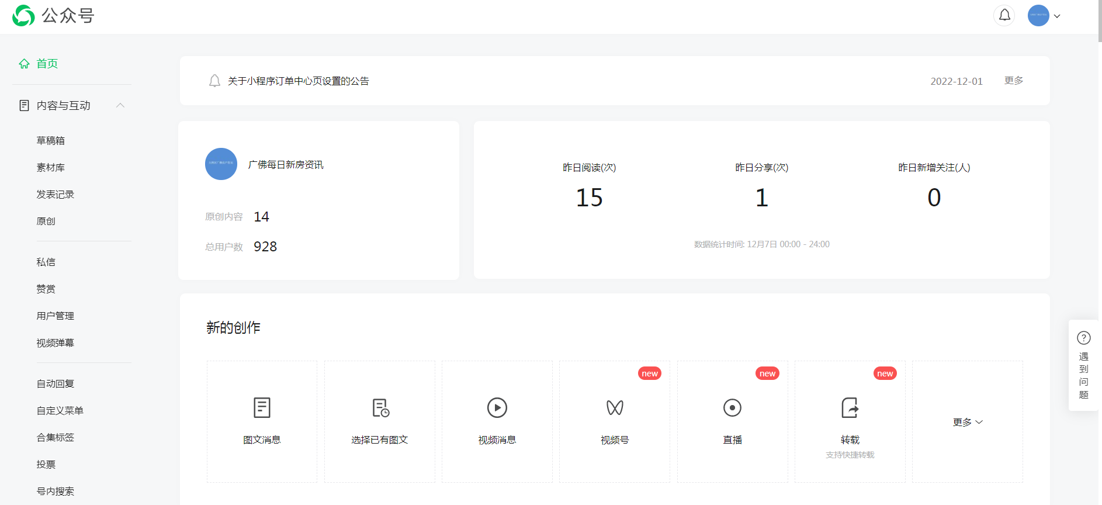Image resolution: width=1102 pixels, height=505 pixels.
Task: Open 用户管理 in sidebar
Action: click(x=56, y=316)
